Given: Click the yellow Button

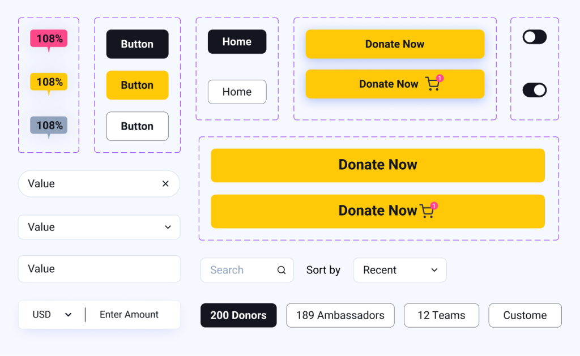Looking at the screenshot, I should click(137, 85).
